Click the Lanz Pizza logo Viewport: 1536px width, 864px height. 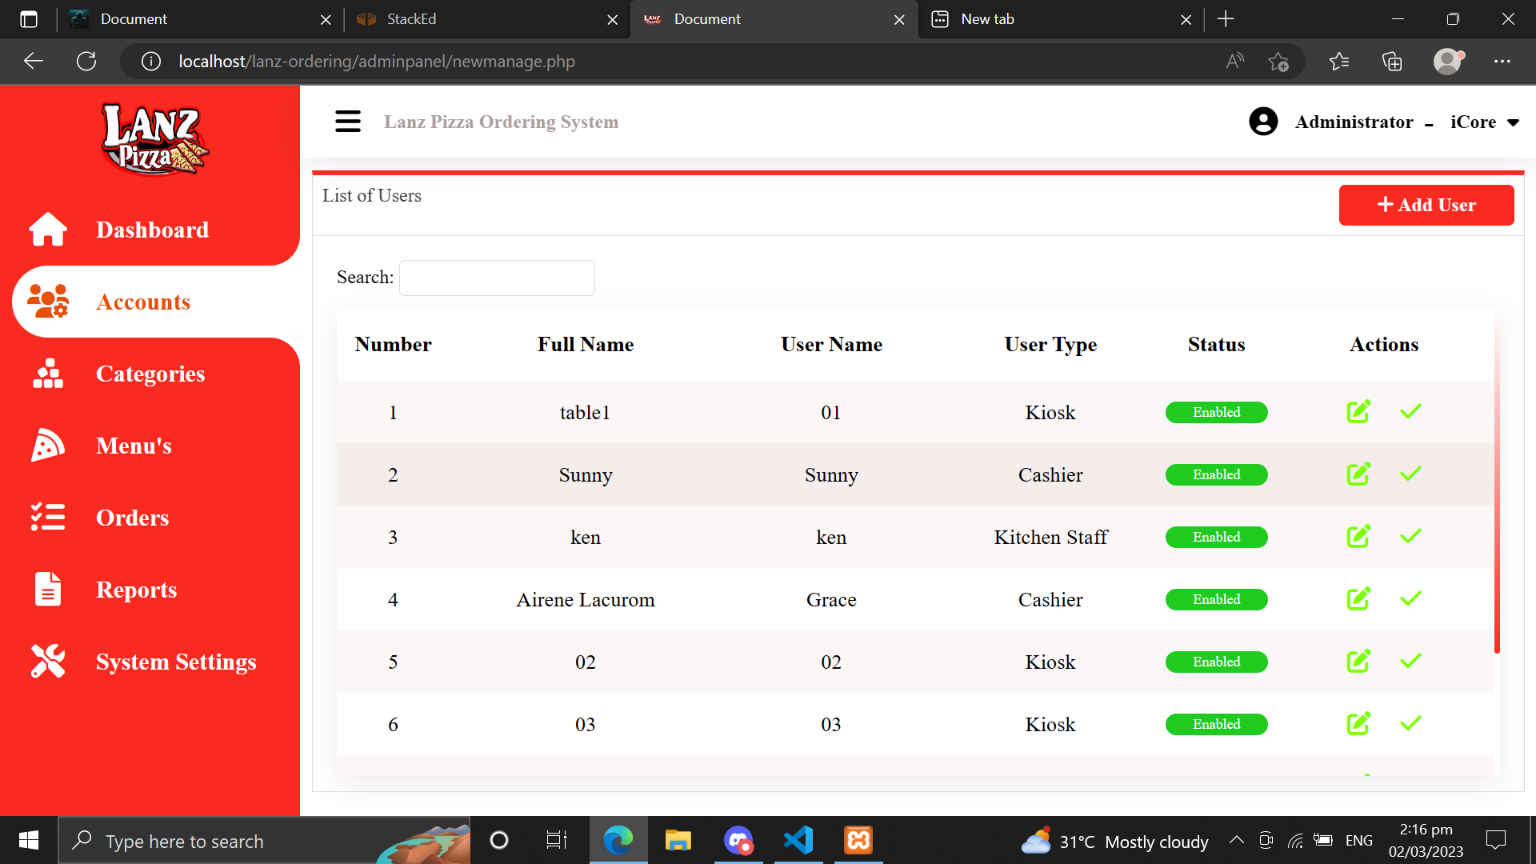click(x=153, y=140)
